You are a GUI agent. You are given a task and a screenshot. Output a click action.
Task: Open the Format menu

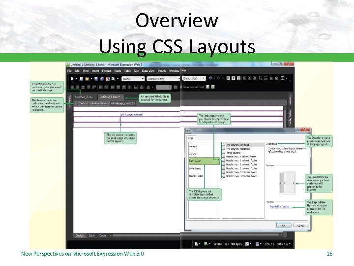click(106, 71)
